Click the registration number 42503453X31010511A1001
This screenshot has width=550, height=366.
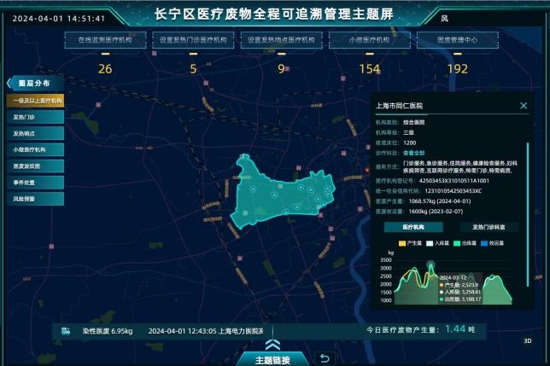tap(453, 181)
